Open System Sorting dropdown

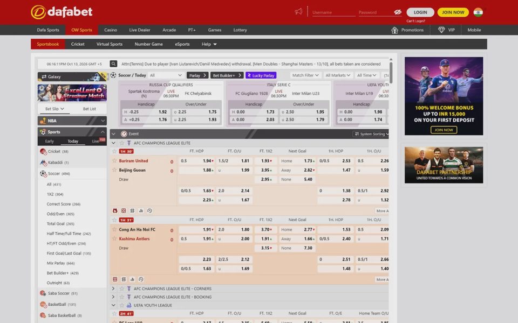click(x=371, y=134)
